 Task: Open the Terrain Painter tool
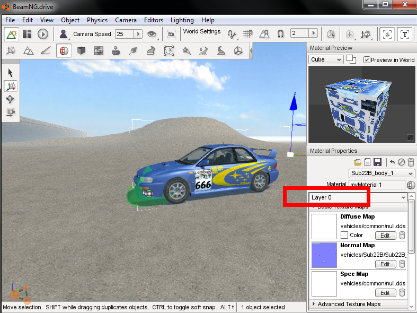pyautogui.click(x=46, y=50)
